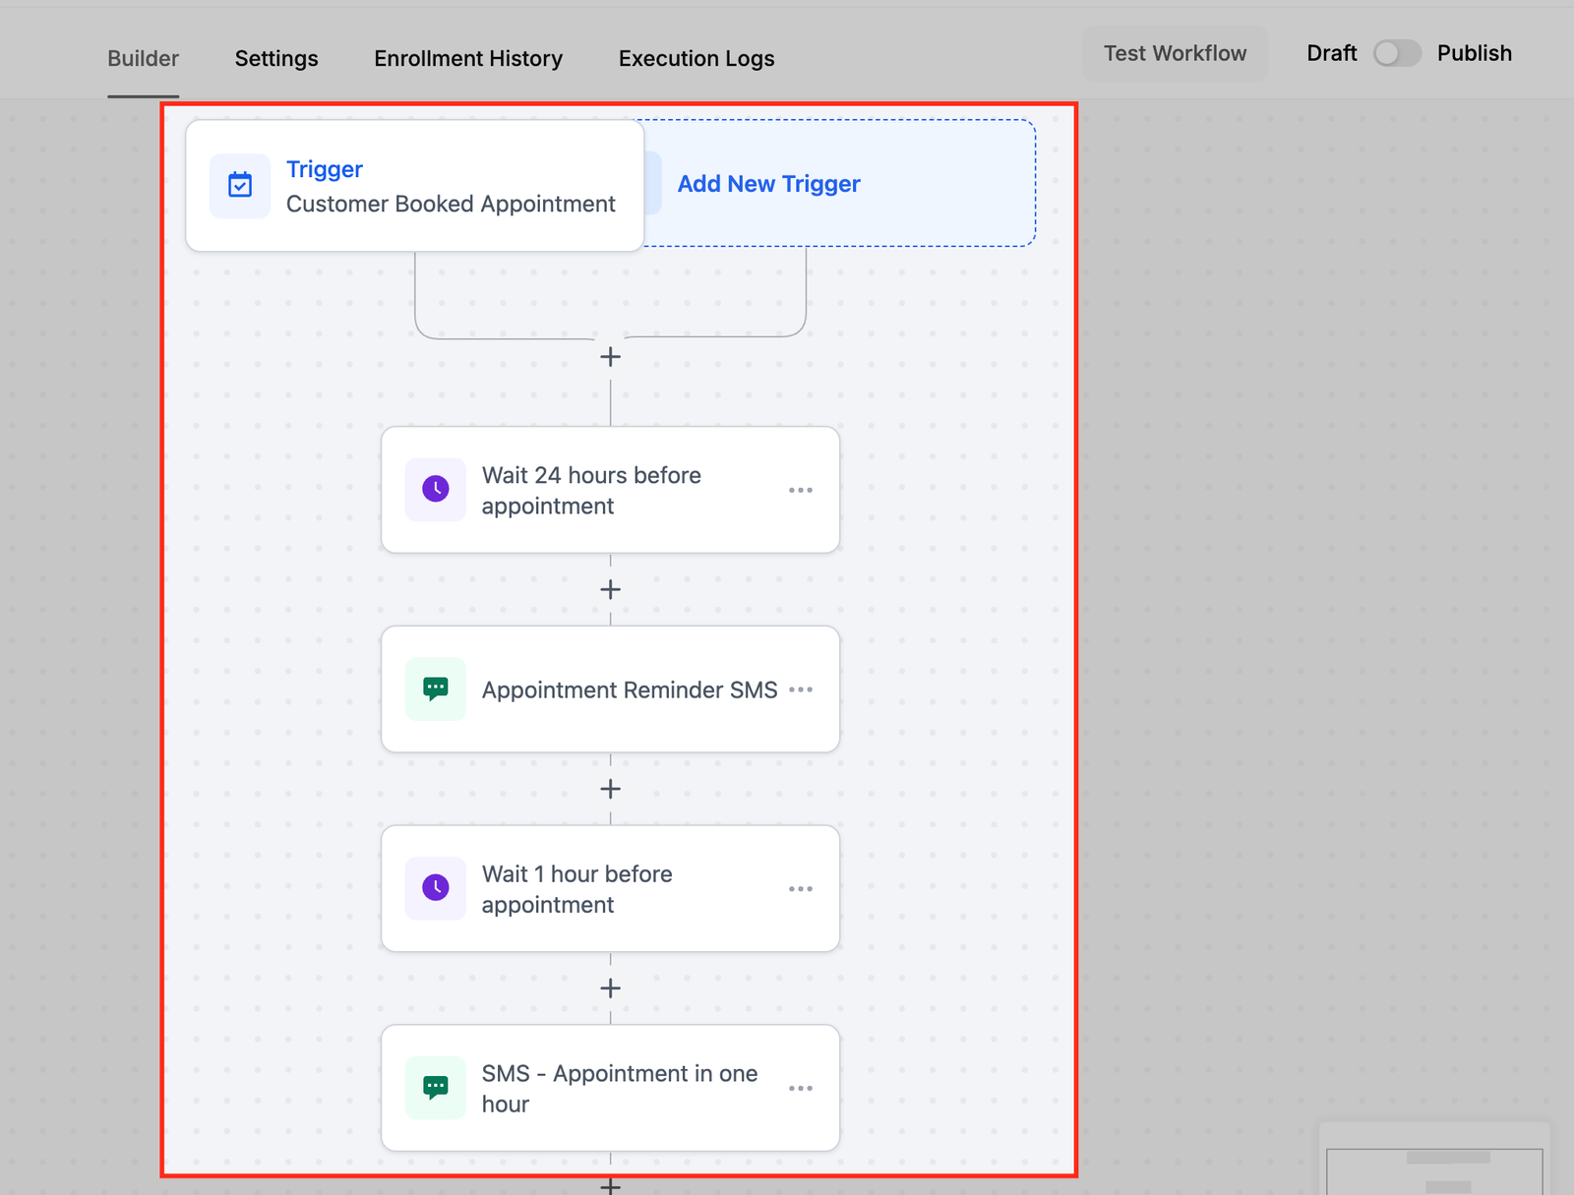Open options menu for Wait 24 hours step

click(x=800, y=490)
